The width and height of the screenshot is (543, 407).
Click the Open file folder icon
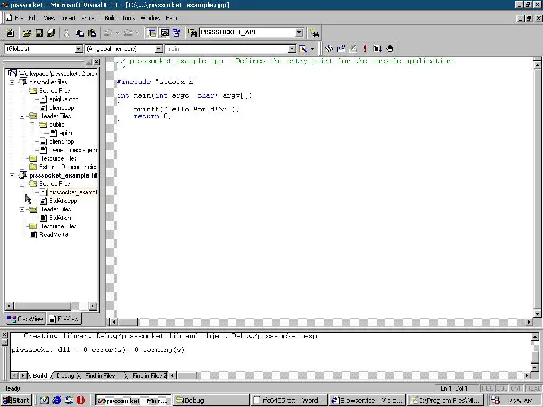pos(27,33)
